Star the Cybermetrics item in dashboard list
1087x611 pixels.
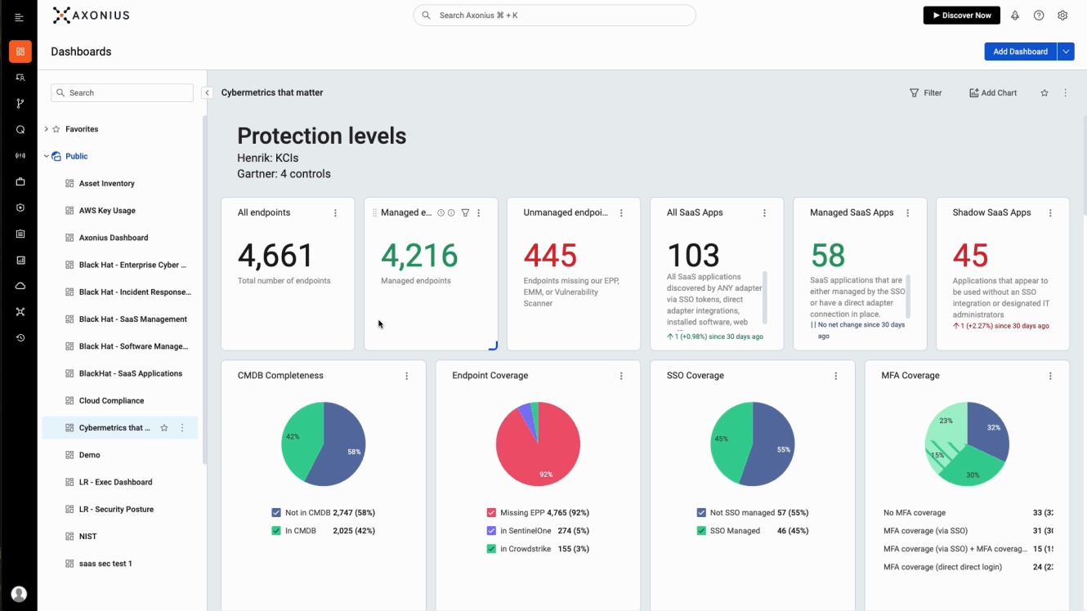(x=164, y=428)
